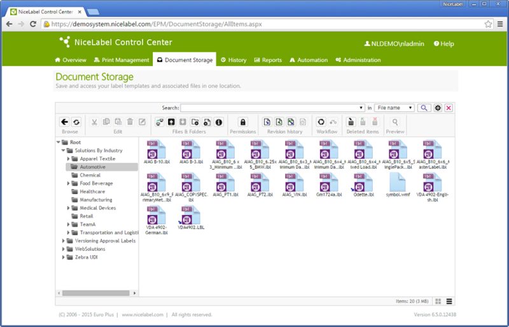Open Permissions via the padlock icon
Screen dimensions: 509x327
pos(243,122)
